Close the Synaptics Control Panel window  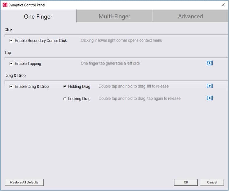click(223, 5)
